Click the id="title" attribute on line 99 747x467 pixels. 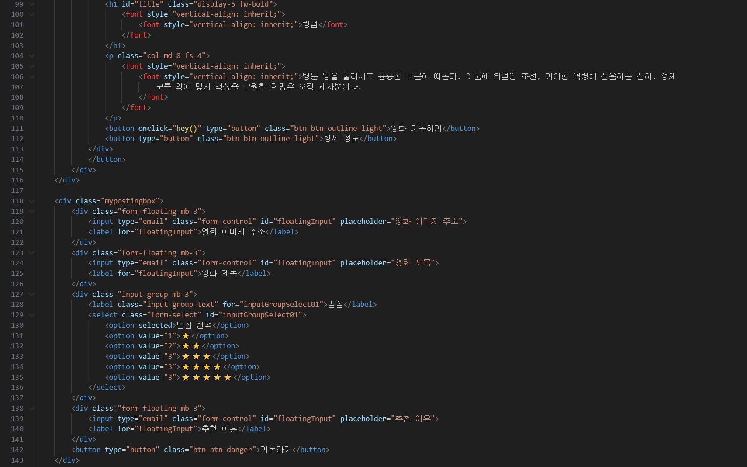pyautogui.click(x=142, y=4)
